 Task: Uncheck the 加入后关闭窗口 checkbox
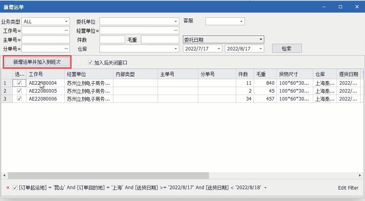(x=90, y=63)
